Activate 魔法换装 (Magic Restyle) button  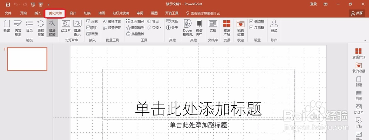[x=52, y=28]
